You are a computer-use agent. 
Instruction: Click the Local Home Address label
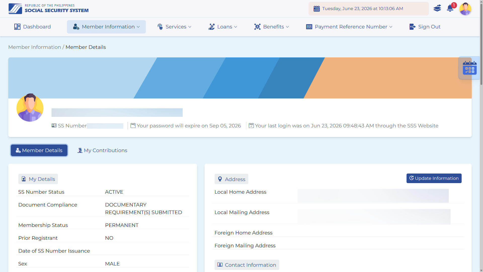(240, 192)
